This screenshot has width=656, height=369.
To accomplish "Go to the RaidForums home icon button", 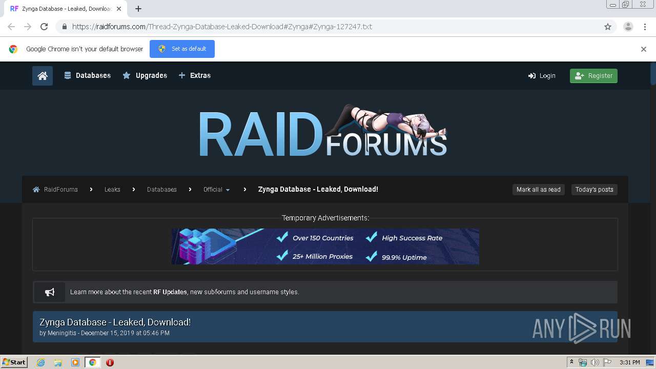I will tap(43, 76).
